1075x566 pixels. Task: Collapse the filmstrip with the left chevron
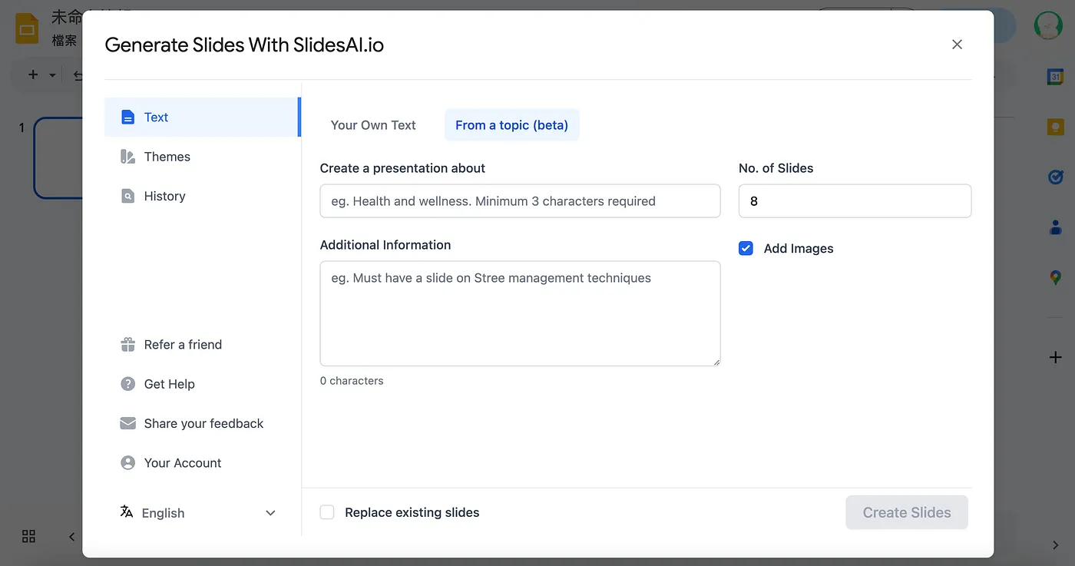(x=72, y=537)
